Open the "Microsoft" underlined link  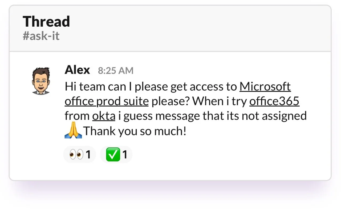[265, 87]
